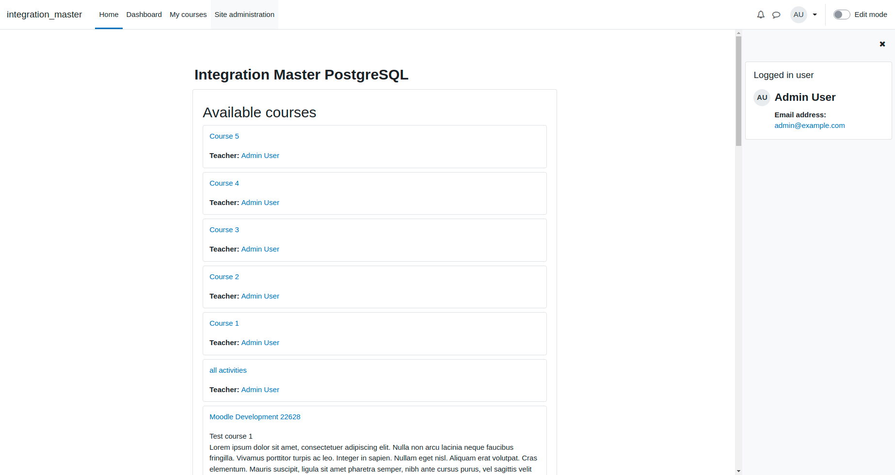Open Course 5 link
895x475 pixels.
(x=224, y=136)
